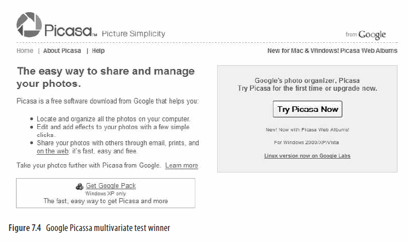Click the Picasa wordmark text
Viewport: 408px width, 241px height.
click(69, 31)
